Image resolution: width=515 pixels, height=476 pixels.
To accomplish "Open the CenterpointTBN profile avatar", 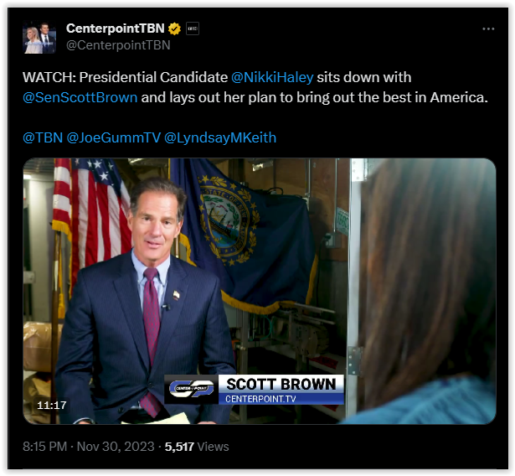I will 39,37.
